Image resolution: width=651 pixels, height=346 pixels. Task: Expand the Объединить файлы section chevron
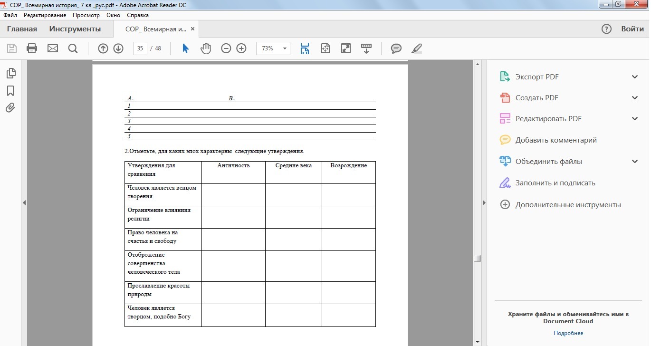tap(635, 162)
